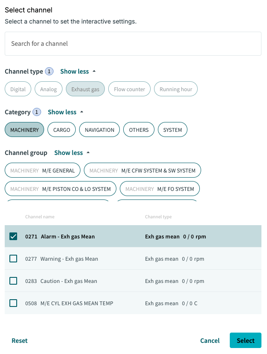
Task: Click 'Exh gas mean 0 / 0 rpm' in 0277 row
Action: 175,259
